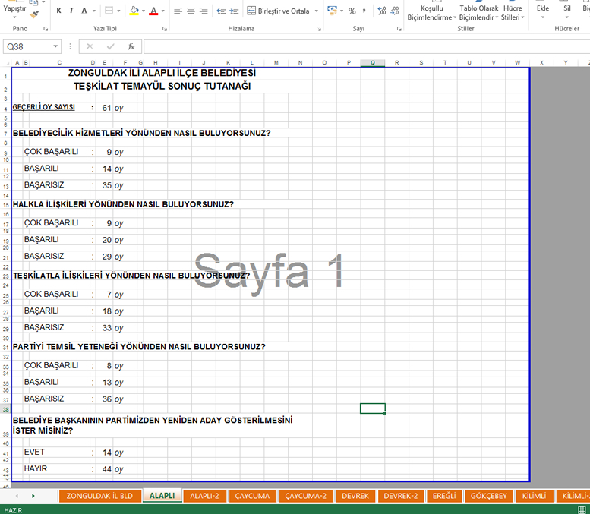Click the normal view icon in status bar
Image resolution: width=590 pixels, height=514 pixels.
pyautogui.click(x=582, y=510)
